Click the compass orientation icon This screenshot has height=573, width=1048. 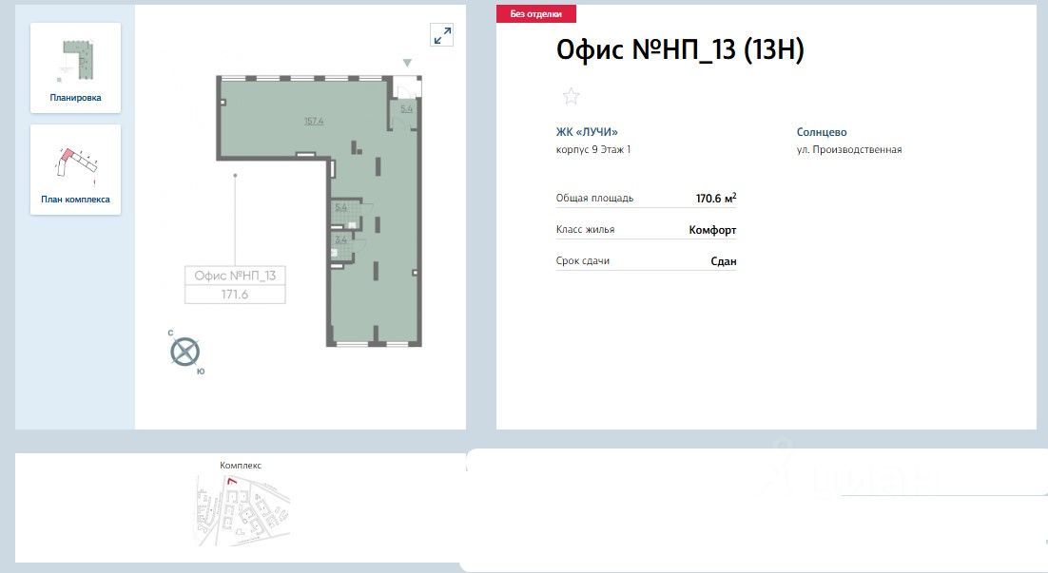[x=185, y=352]
